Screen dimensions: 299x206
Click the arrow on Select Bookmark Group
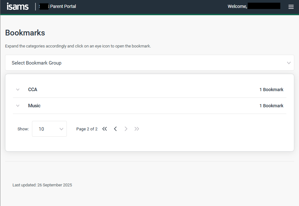(x=289, y=63)
